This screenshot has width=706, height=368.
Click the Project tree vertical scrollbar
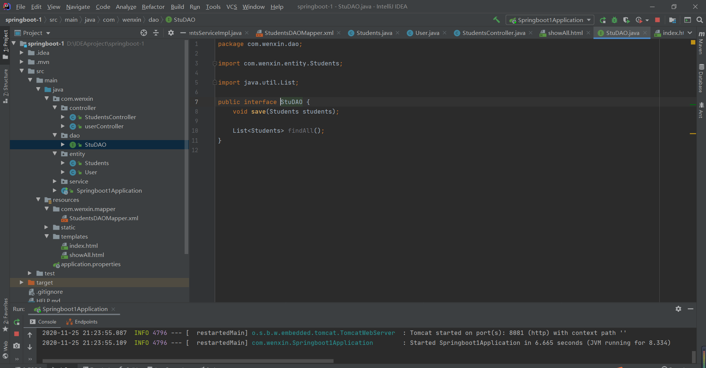pyautogui.click(x=186, y=147)
